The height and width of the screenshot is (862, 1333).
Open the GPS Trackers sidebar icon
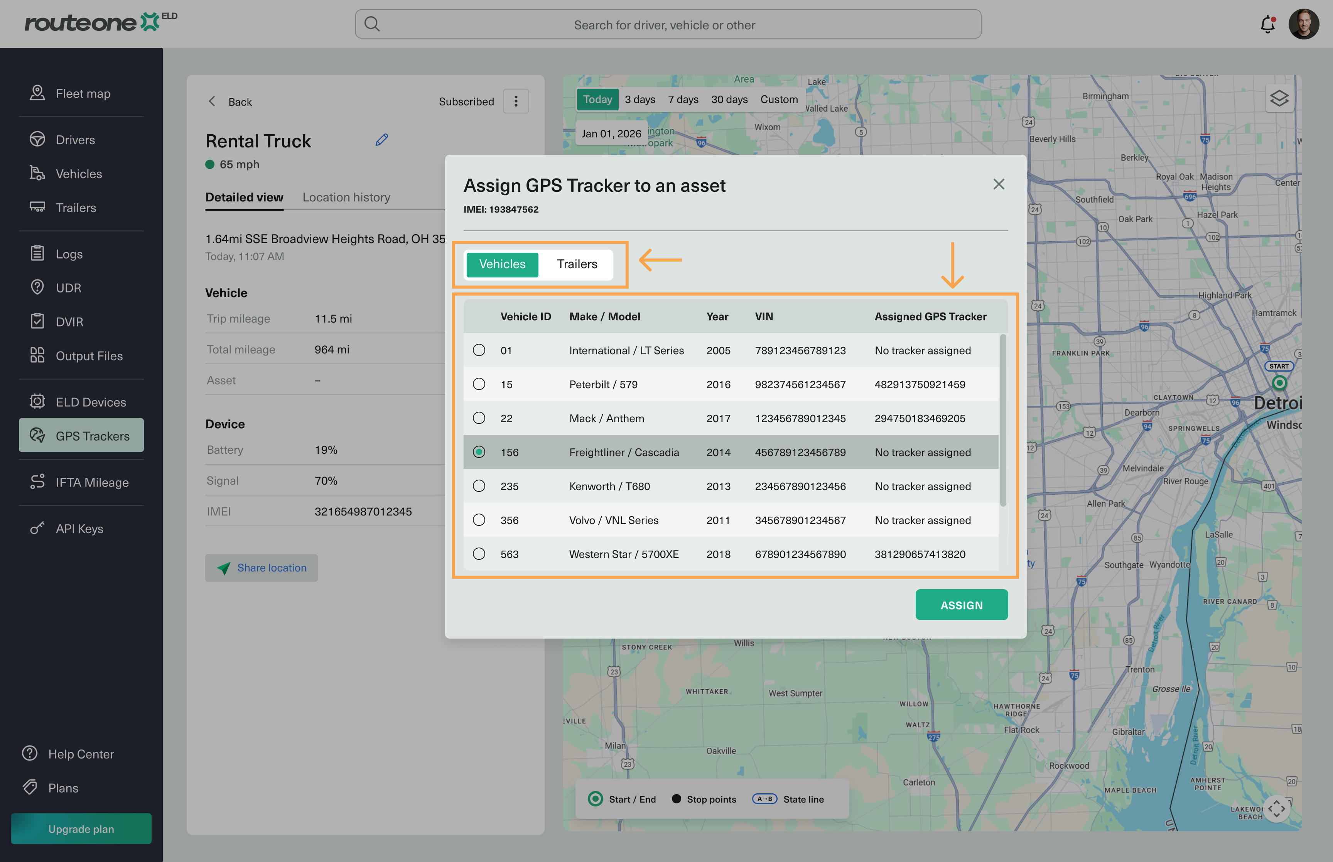37,436
